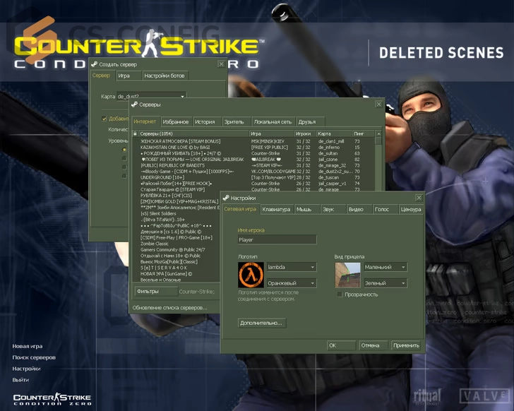This screenshot has width=514, height=411.
Task: Click the server list scrollbar thumb
Action: 378,141
